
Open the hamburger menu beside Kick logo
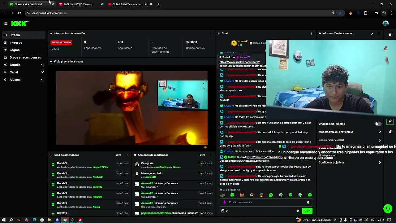(6, 24)
